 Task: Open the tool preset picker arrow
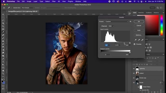[x=11, y=8]
